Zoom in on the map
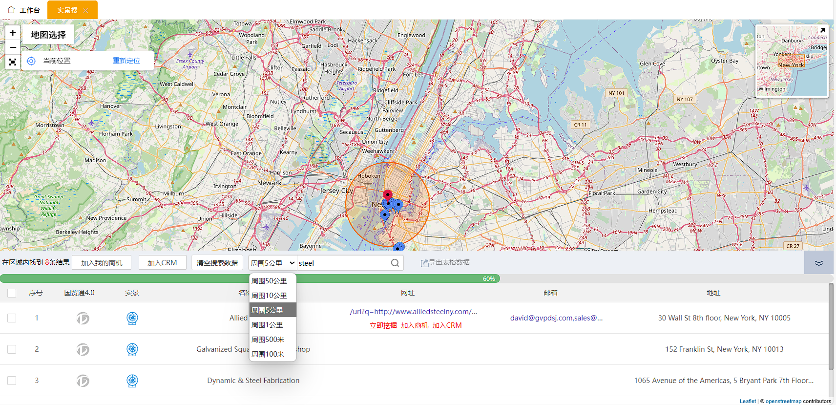Viewport: 836px width, 405px height. pos(13,33)
